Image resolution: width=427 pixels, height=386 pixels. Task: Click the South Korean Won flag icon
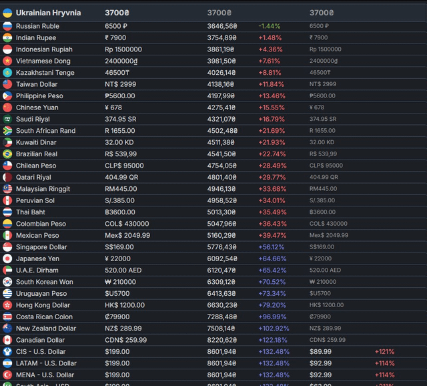coord(7,282)
